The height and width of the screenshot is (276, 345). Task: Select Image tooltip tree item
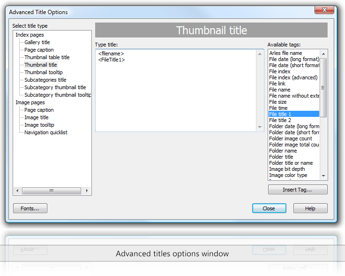(39, 125)
